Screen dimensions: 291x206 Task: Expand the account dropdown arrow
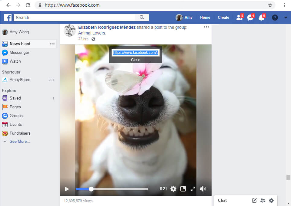(x=286, y=18)
